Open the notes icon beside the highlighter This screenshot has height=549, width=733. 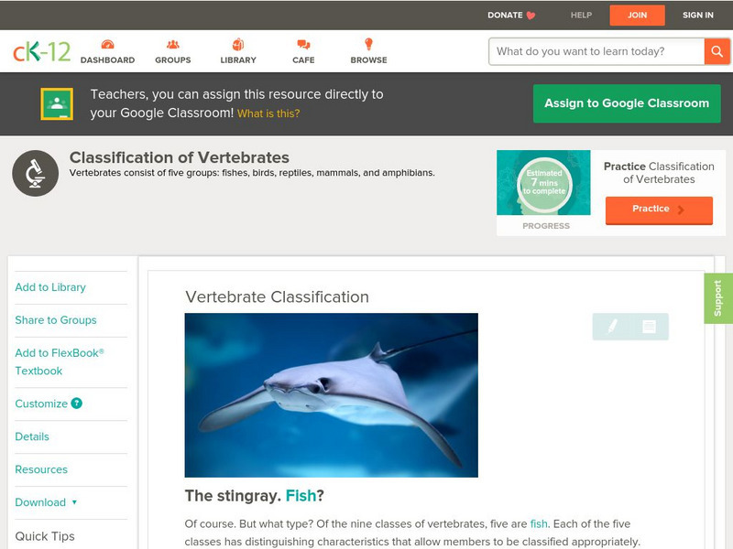point(649,327)
